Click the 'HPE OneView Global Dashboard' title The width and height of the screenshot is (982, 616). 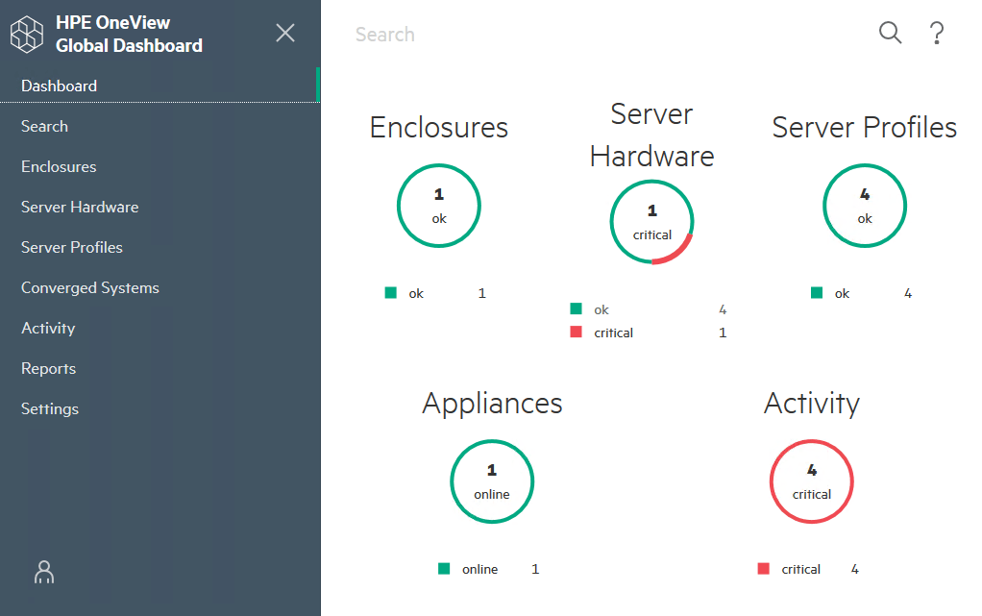129,34
